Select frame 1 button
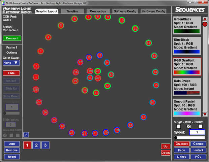The height and width of the screenshot is (162, 209). [x=27, y=145]
